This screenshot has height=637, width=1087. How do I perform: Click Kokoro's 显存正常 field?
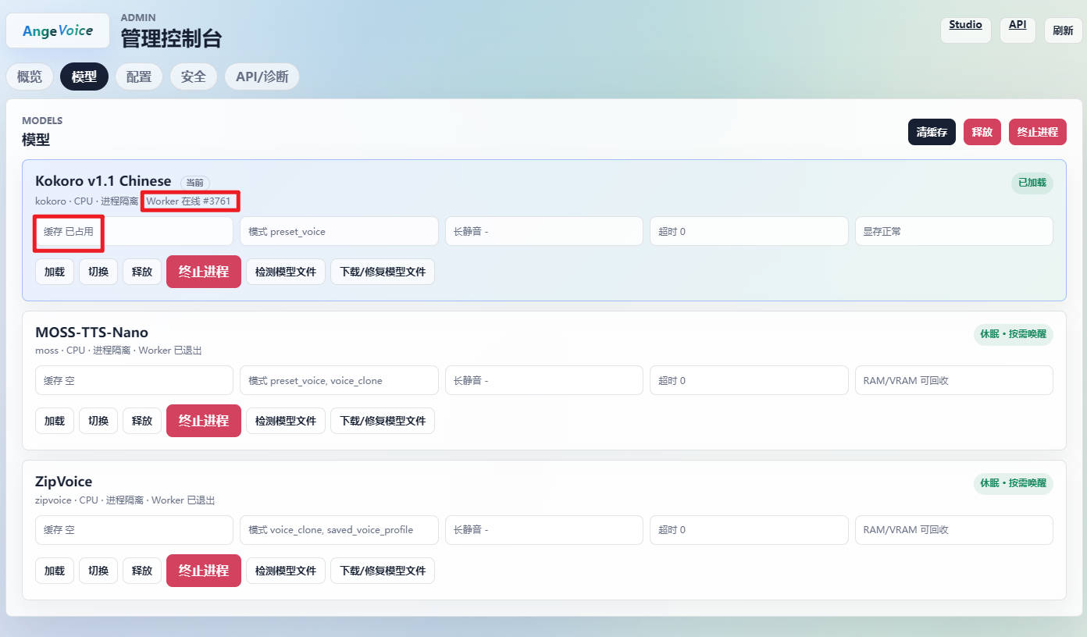click(x=954, y=231)
